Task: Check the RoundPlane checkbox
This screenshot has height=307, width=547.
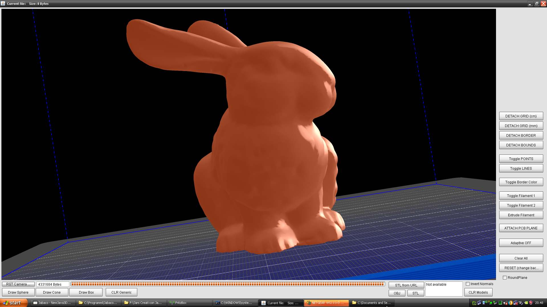Action: (505, 277)
